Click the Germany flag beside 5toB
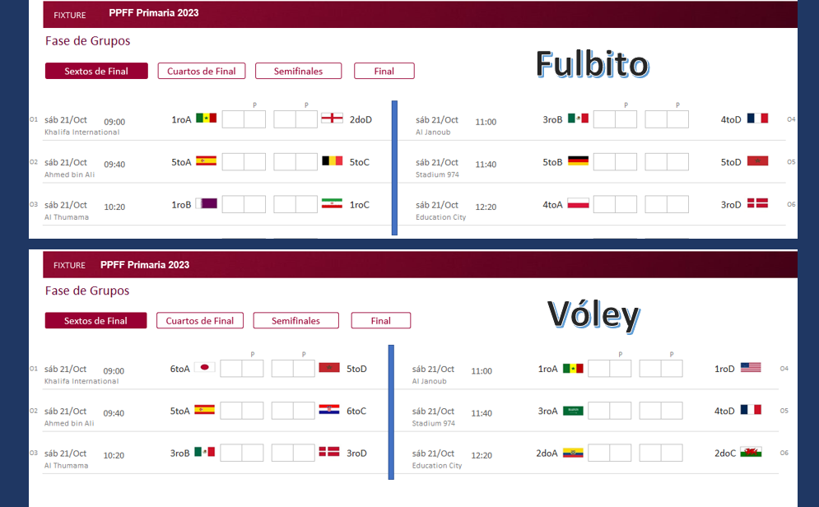The image size is (819, 507). (x=578, y=160)
